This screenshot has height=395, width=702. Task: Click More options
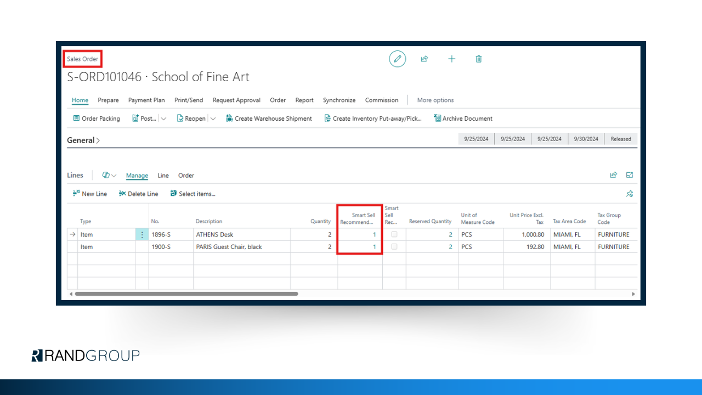435,100
